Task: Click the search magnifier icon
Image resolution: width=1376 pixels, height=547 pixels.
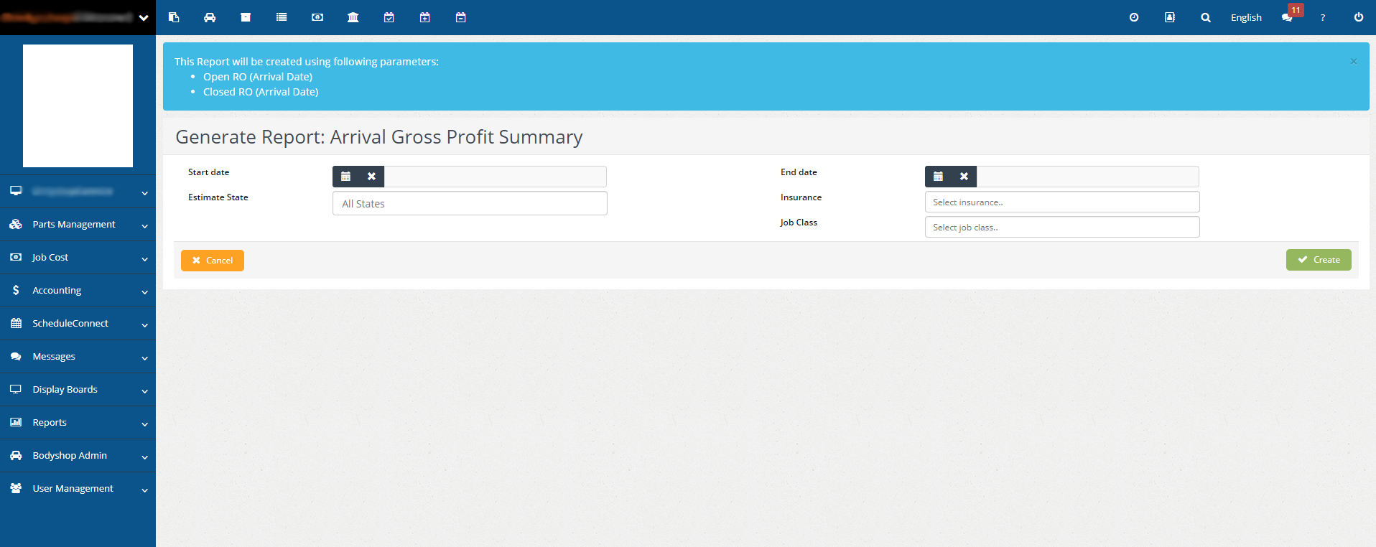Action: 1206,17
